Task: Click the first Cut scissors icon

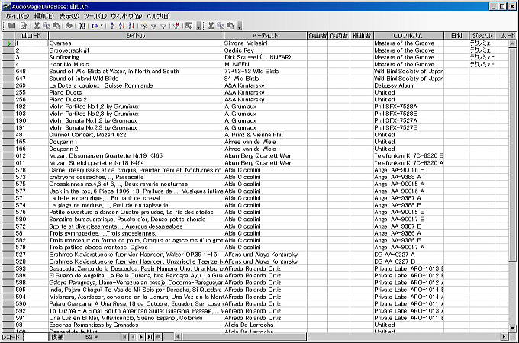Action: [x=37, y=26]
